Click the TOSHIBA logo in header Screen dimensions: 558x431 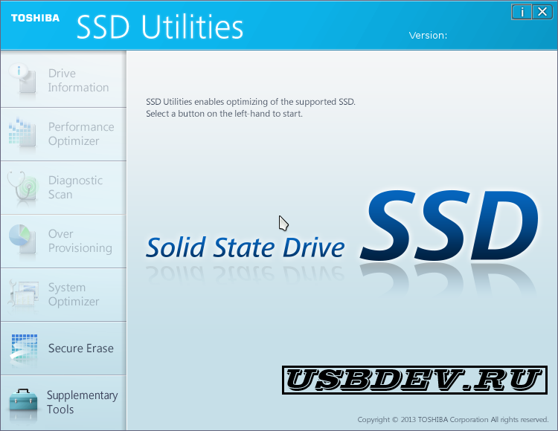(35, 18)
